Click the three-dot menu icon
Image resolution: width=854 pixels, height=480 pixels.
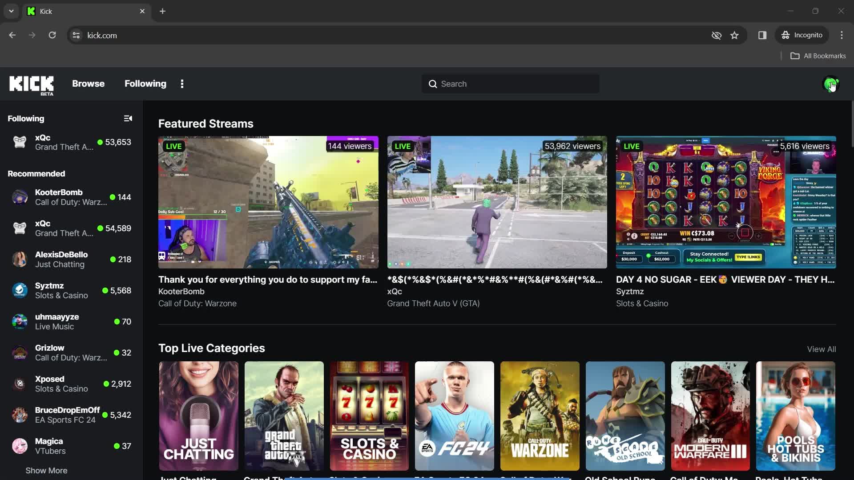point(182,83)
